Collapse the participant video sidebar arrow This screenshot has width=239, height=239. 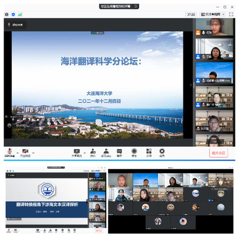pyautogui.click(x=191, y=85)
